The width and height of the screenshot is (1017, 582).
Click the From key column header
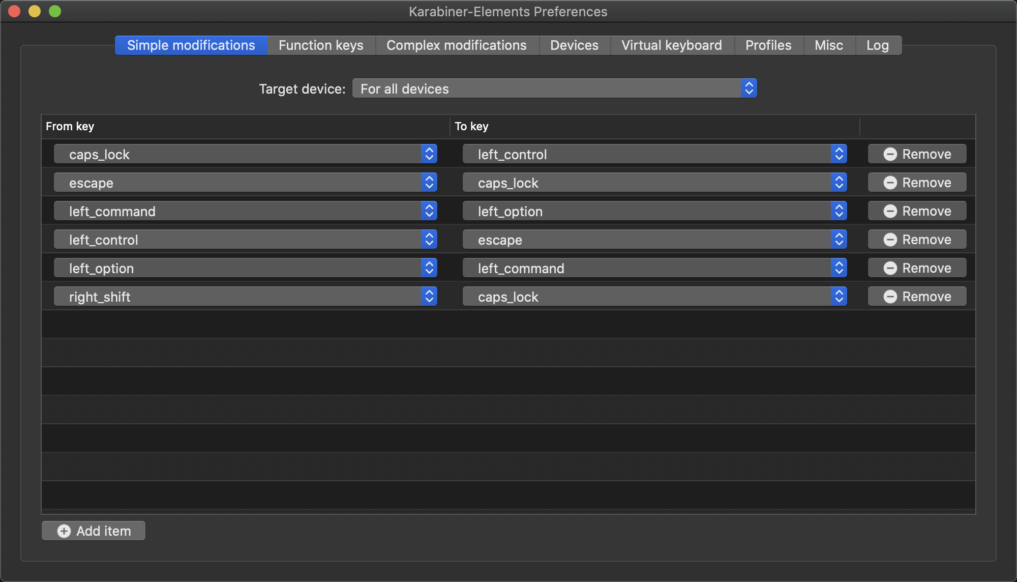coord(70,126)
